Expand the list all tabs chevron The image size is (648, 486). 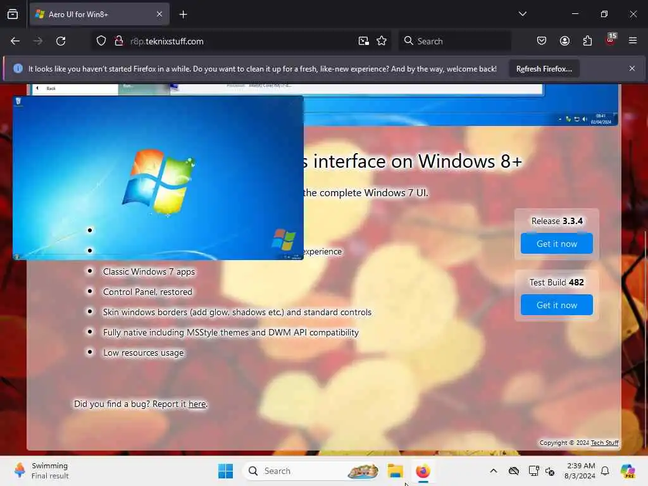click(x=522, y=14)
